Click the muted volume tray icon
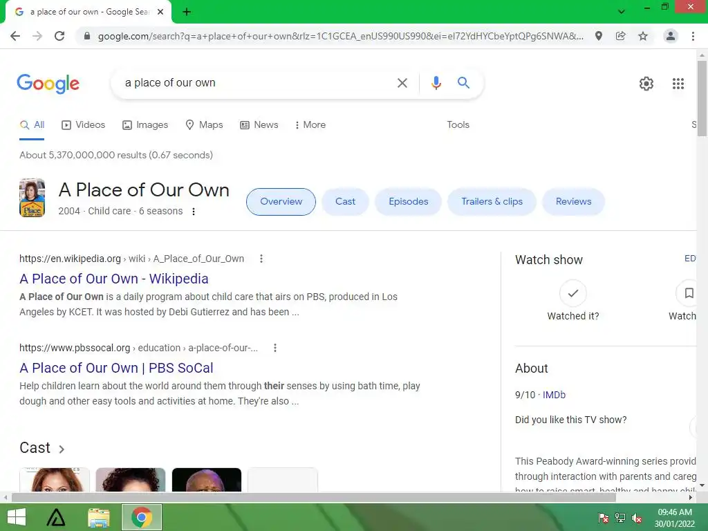Image resolution: width=708 pixels, height=531 pixels. click(637, 518)
